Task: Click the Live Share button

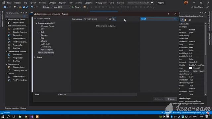Action: [197, 7]
